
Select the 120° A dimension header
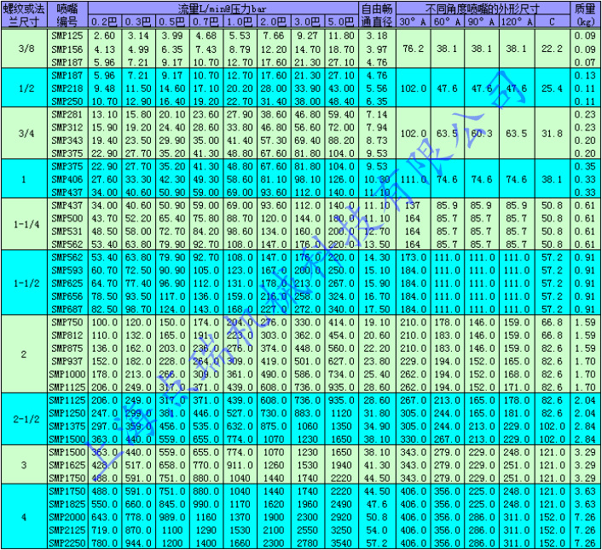517,21
